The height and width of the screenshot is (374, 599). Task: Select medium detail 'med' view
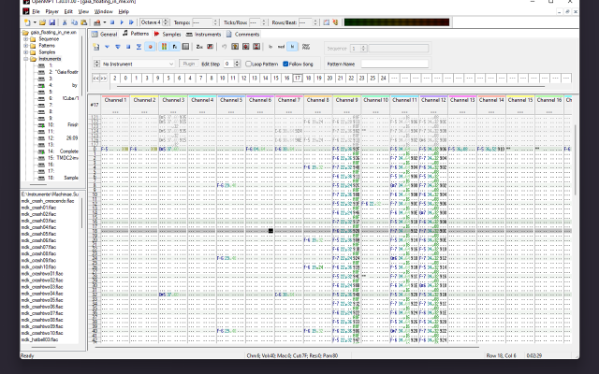click(281, 47)
